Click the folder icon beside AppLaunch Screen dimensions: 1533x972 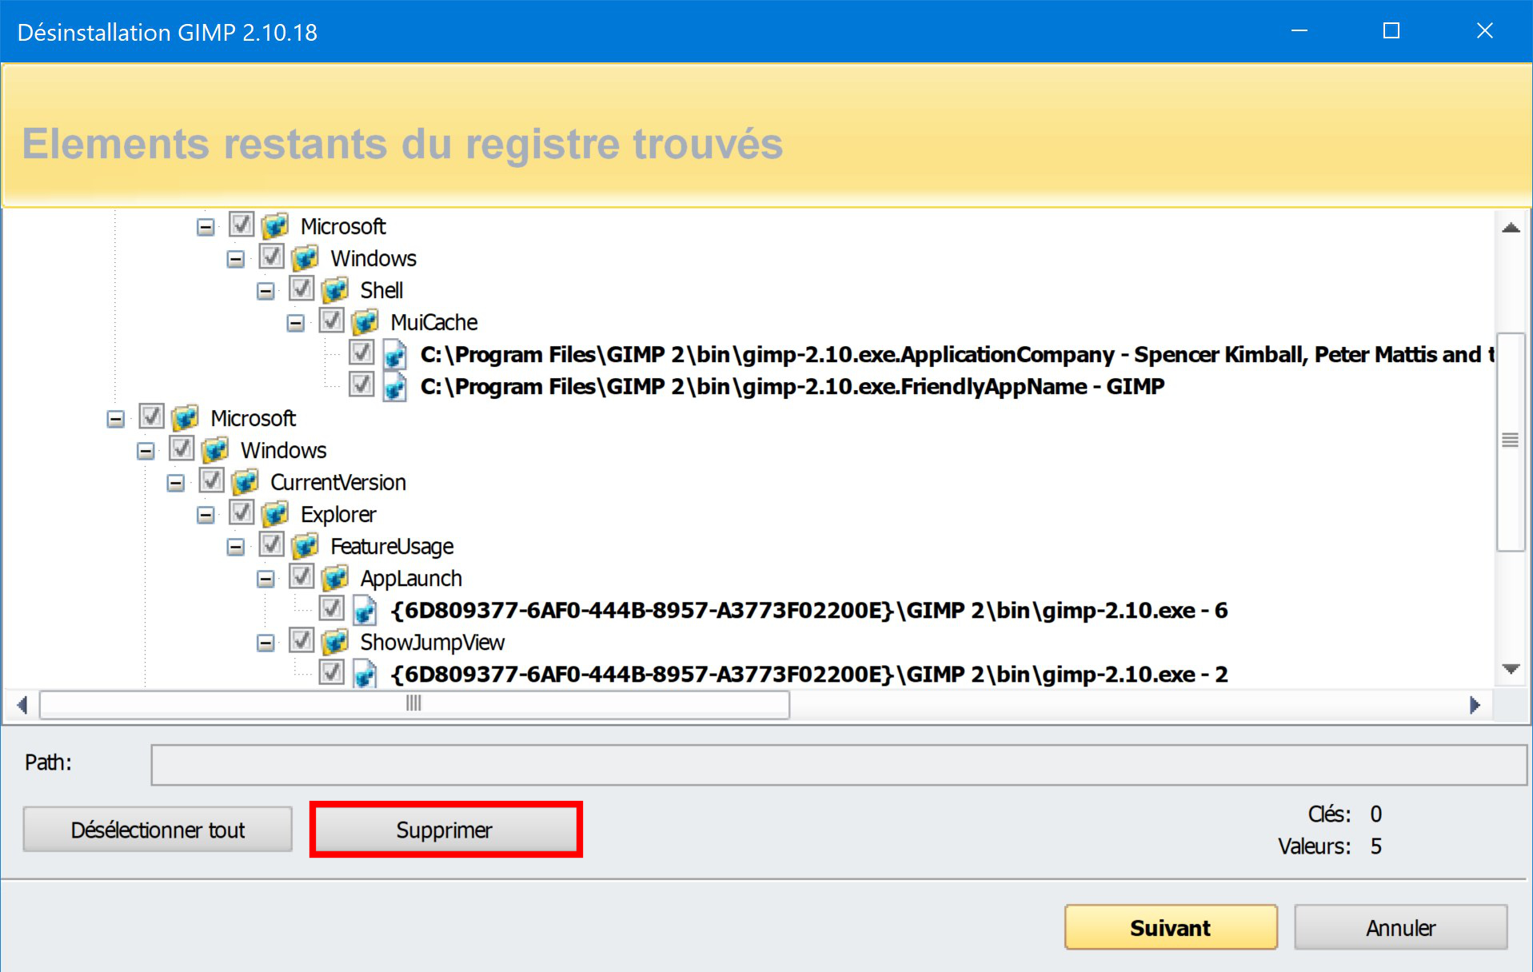tap(335, 578)
